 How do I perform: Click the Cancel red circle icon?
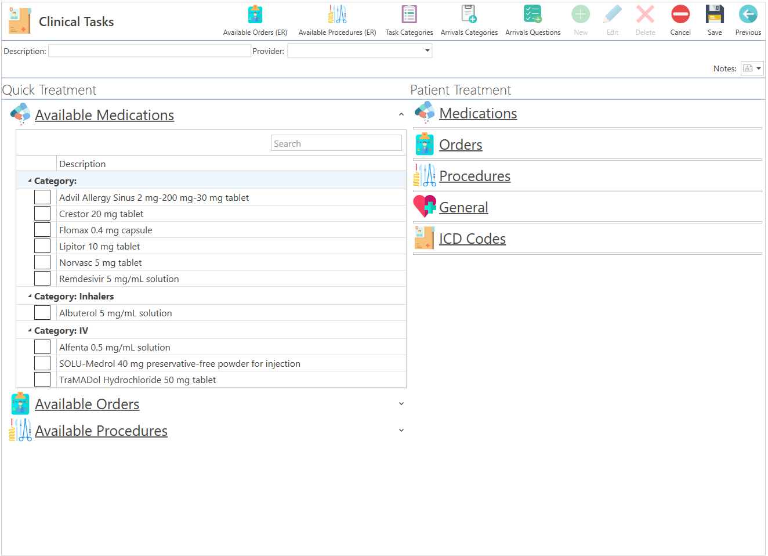[680, 14]
